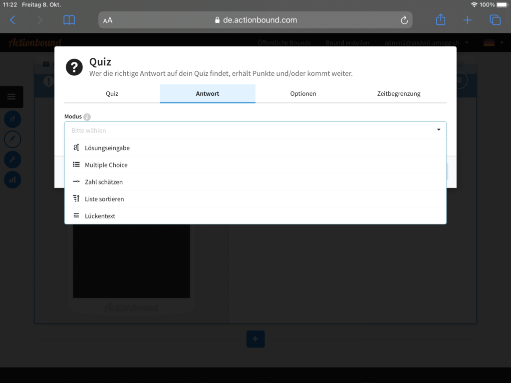
Task: Open a new tab with plus icon
Action: [x=468, y=20]
